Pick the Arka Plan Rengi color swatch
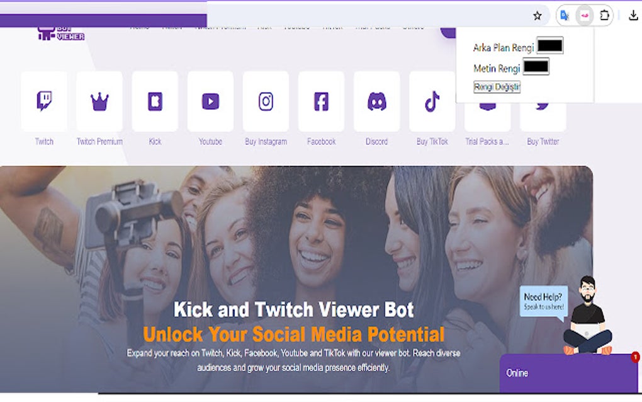642x402 pixels. [550, 45]
